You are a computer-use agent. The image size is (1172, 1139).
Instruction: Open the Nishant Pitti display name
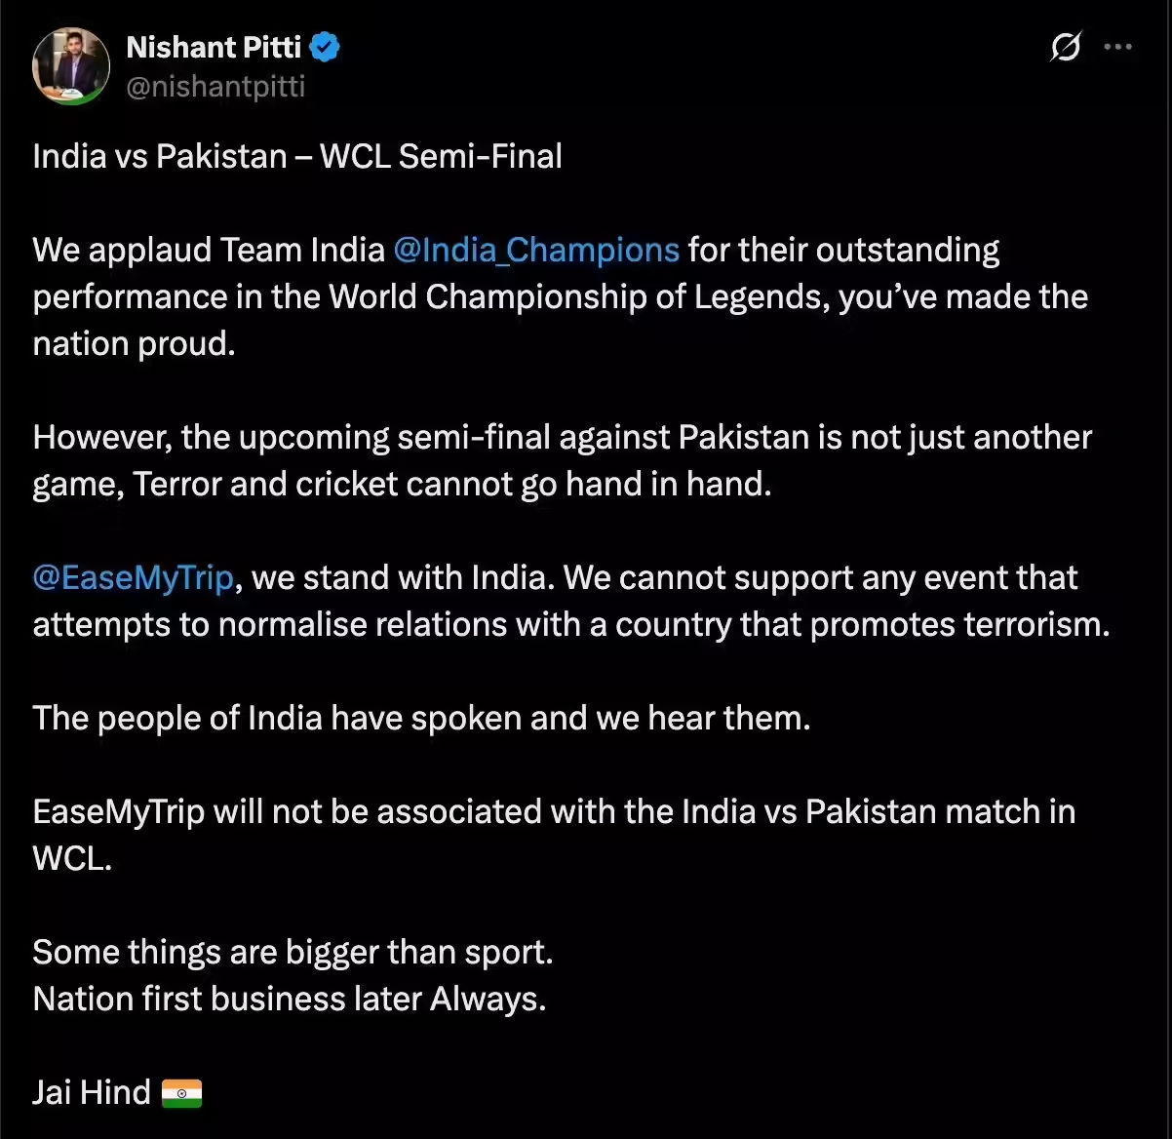pyautogui.click(x=214, y=46)
